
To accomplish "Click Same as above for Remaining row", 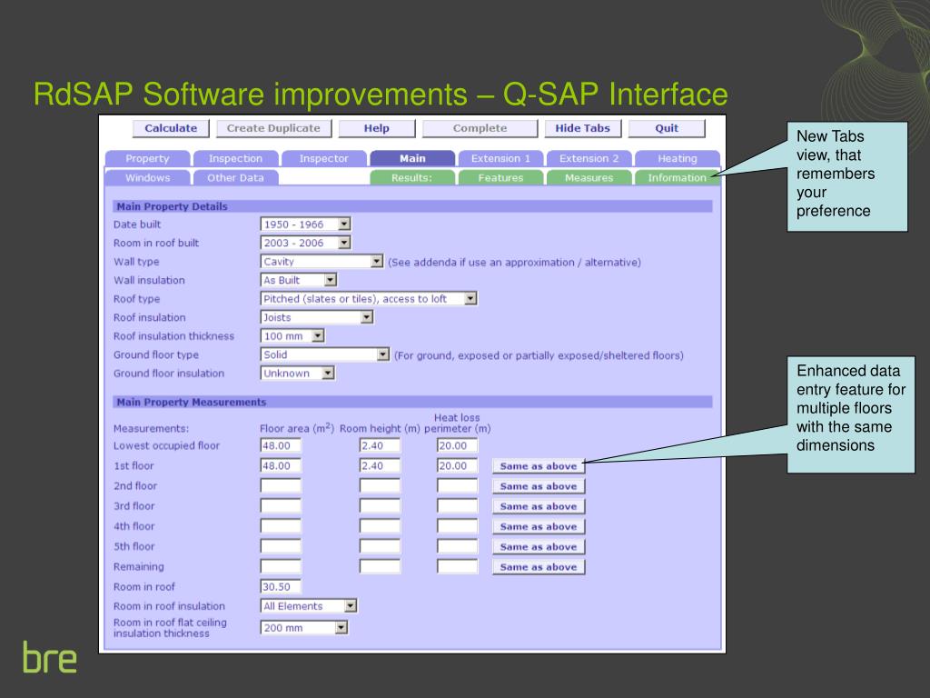I will point(539,567).
